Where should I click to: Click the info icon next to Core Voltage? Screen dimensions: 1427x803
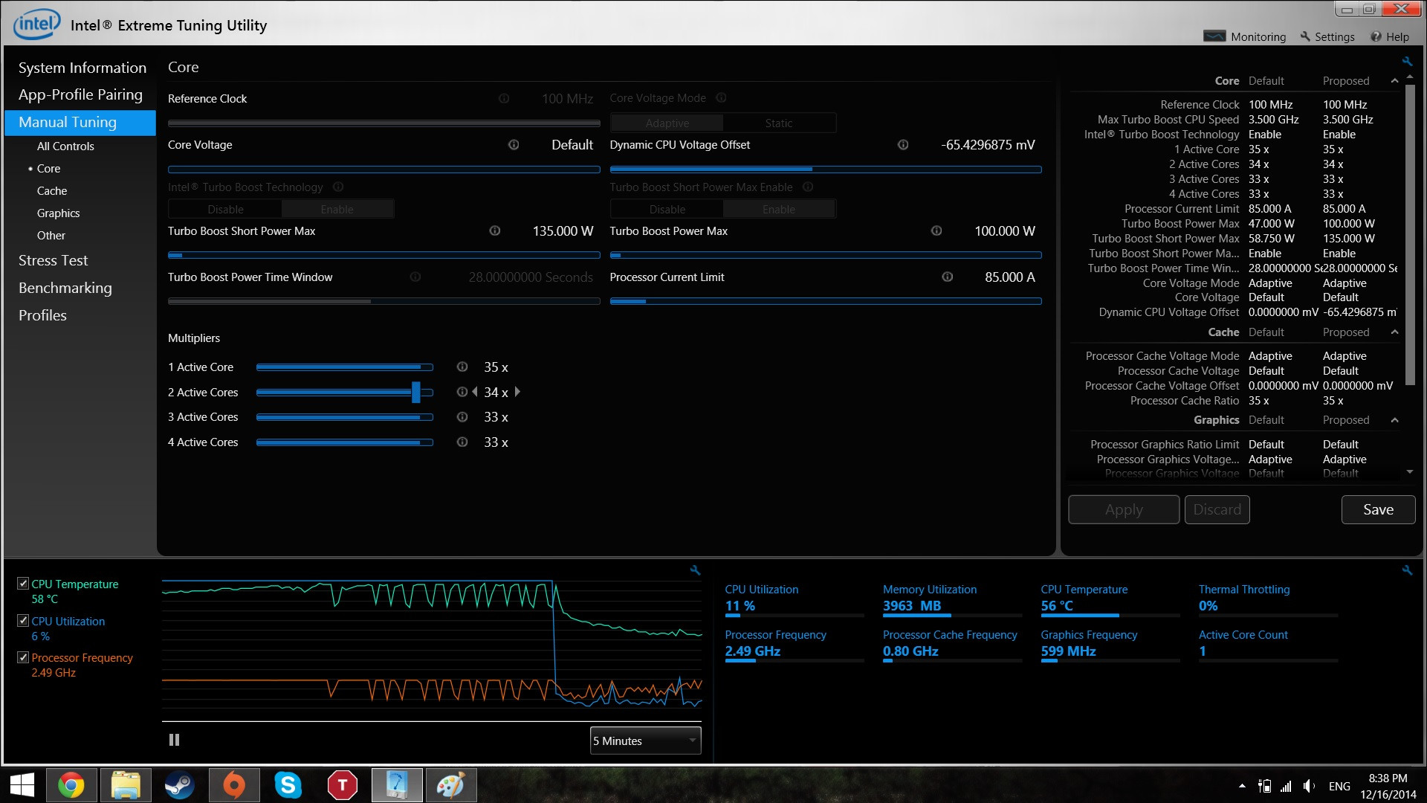[x=514, y=145]
